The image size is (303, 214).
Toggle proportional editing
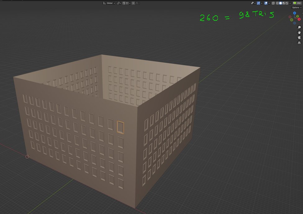pyautogui.click(x=133, y=3)
